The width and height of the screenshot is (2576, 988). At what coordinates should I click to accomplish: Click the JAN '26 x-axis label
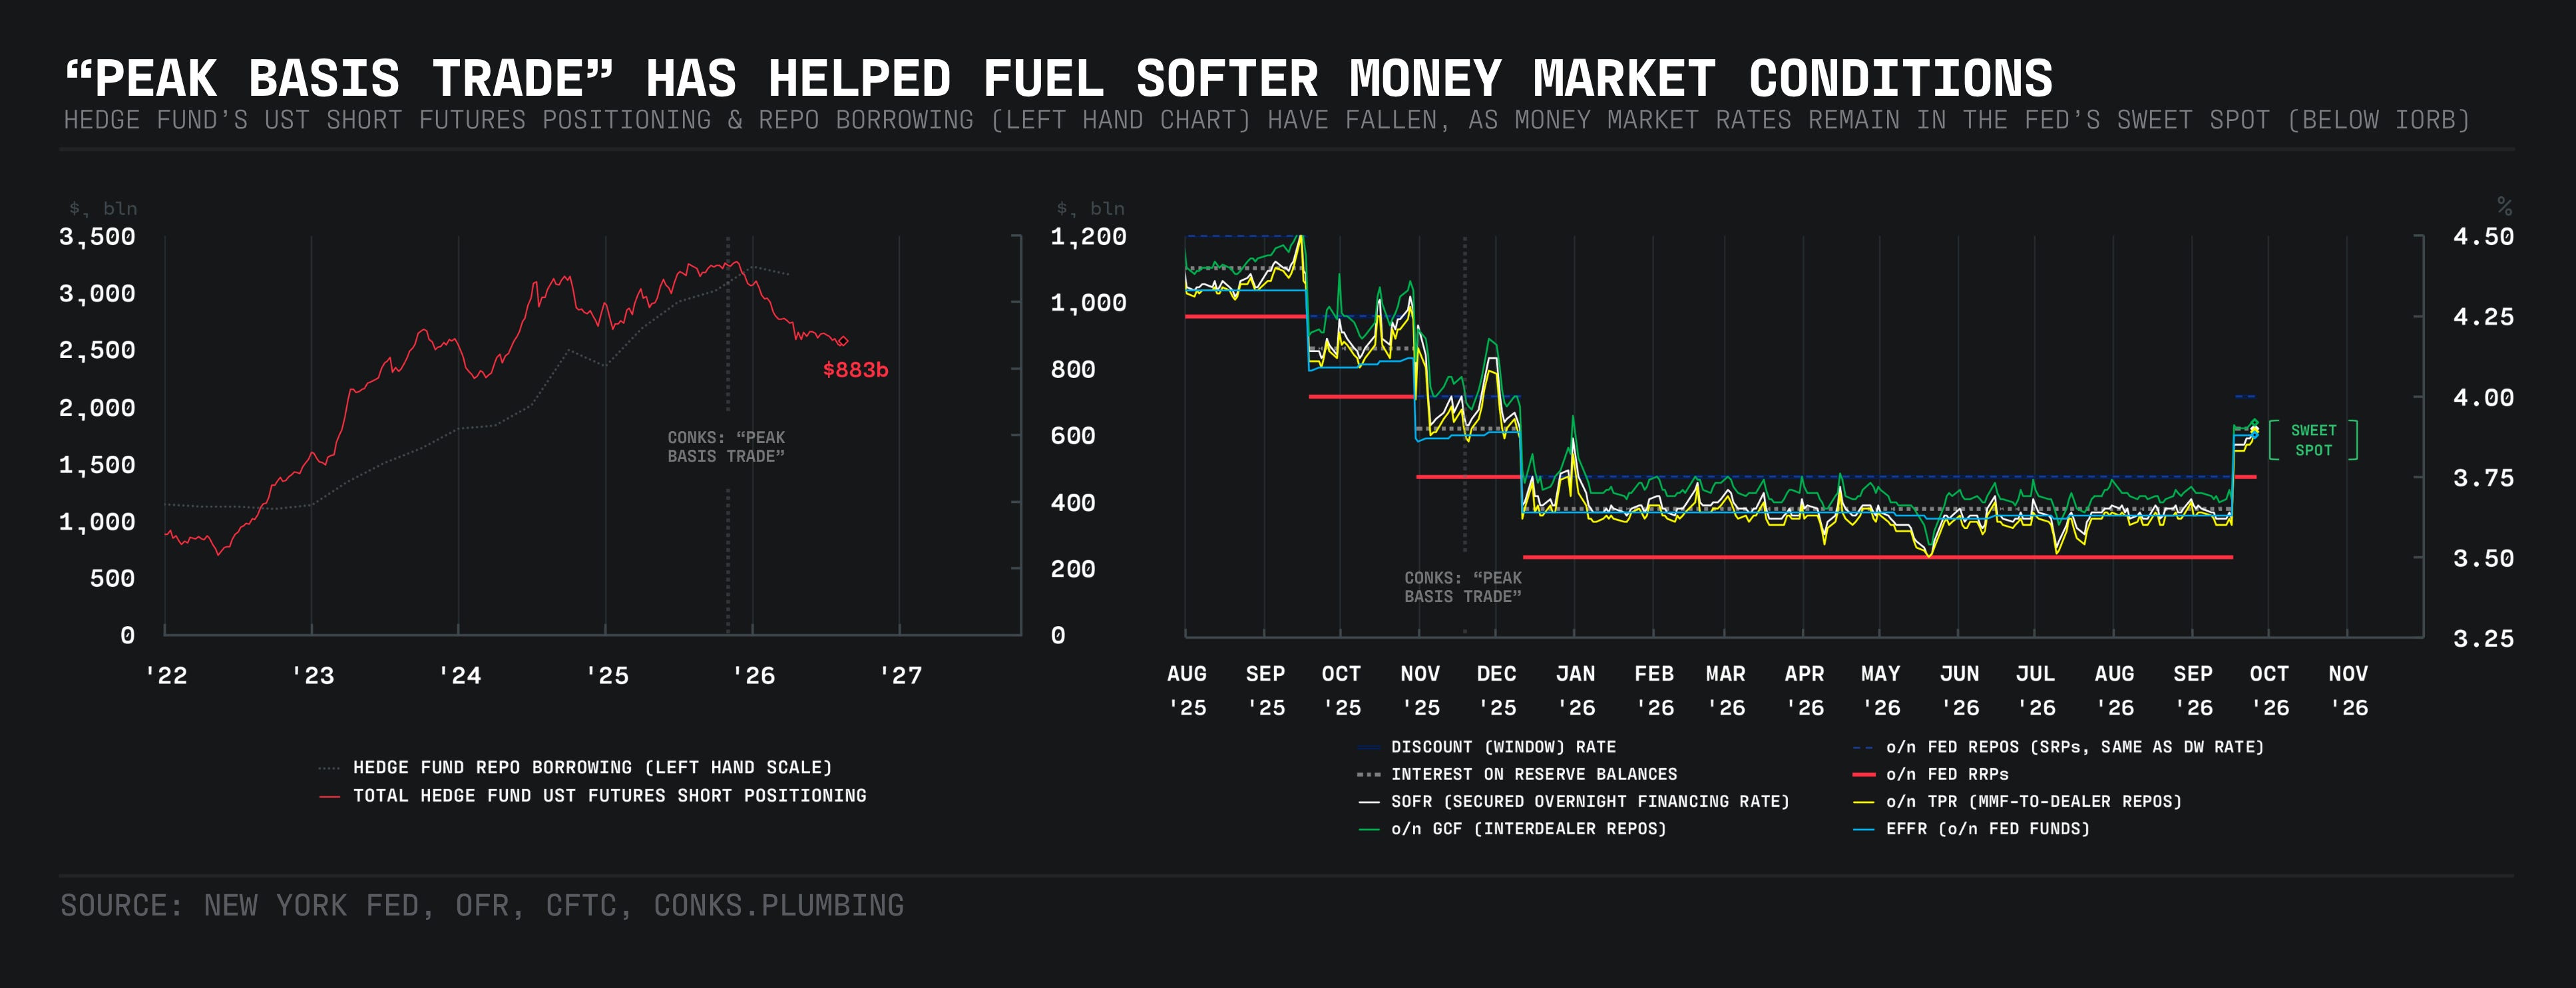point(1575,691)
